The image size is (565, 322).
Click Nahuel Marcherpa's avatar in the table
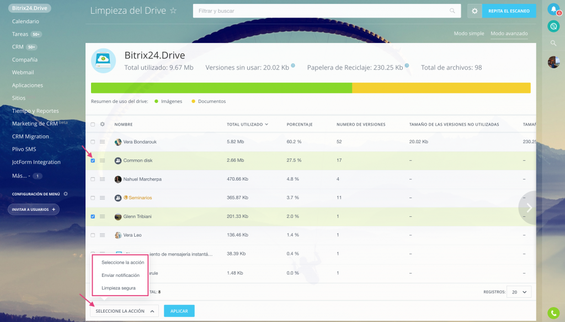118,179
